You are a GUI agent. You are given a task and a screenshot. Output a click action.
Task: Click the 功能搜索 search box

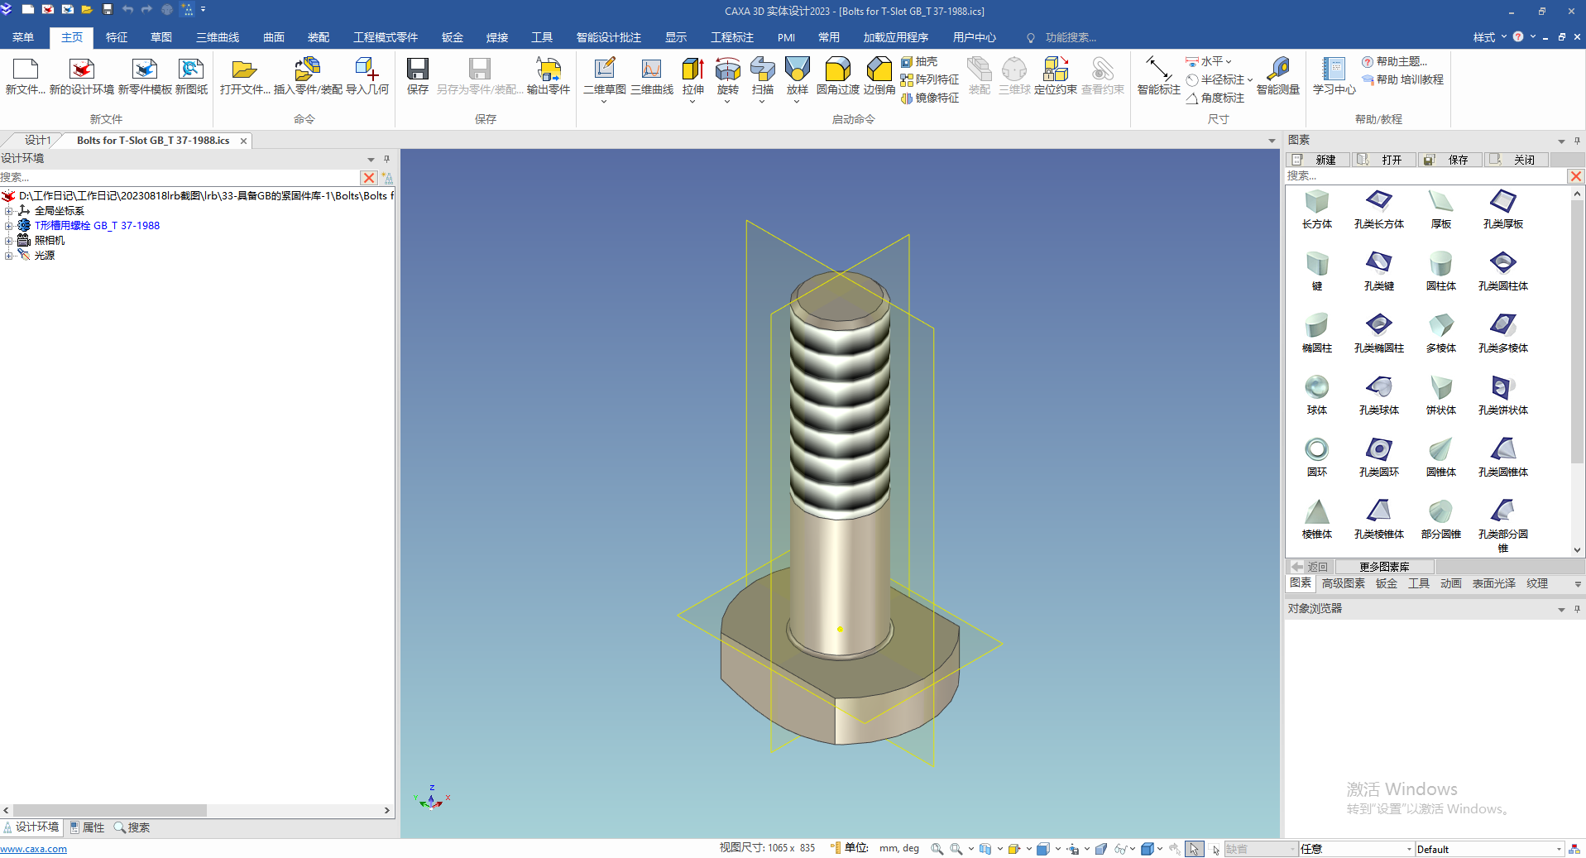(1070, 38)
